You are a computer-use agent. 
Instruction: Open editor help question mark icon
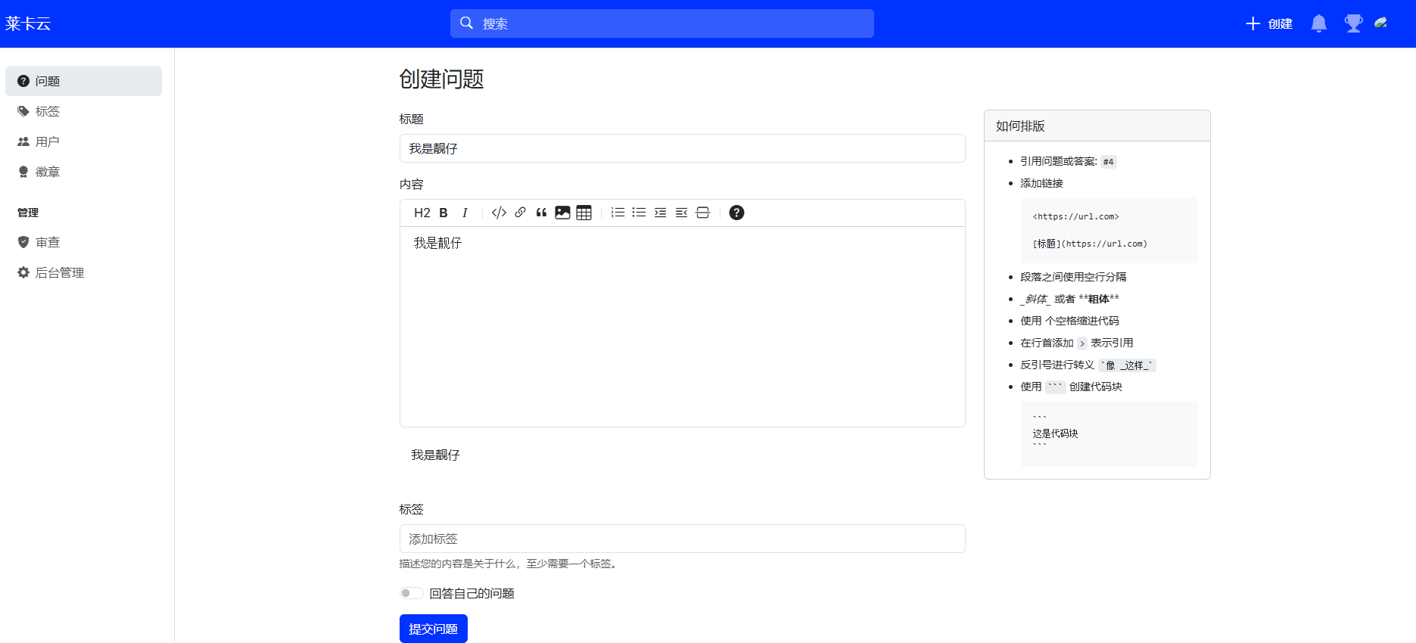[736, 213]
